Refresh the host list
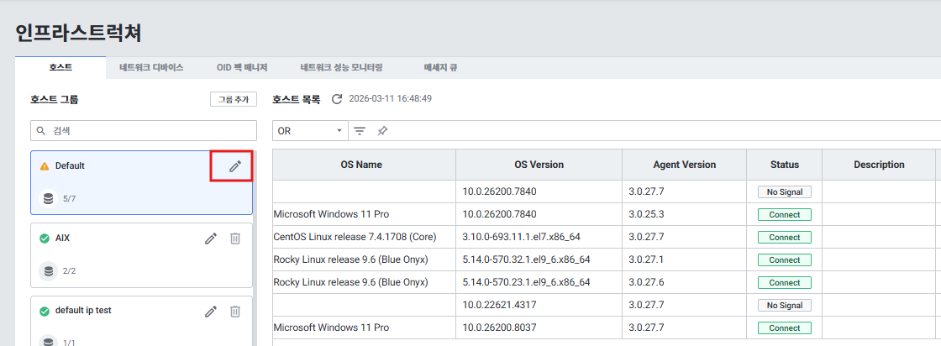The height and width of the screenshot is (346, 941). [x=337, y=99]
